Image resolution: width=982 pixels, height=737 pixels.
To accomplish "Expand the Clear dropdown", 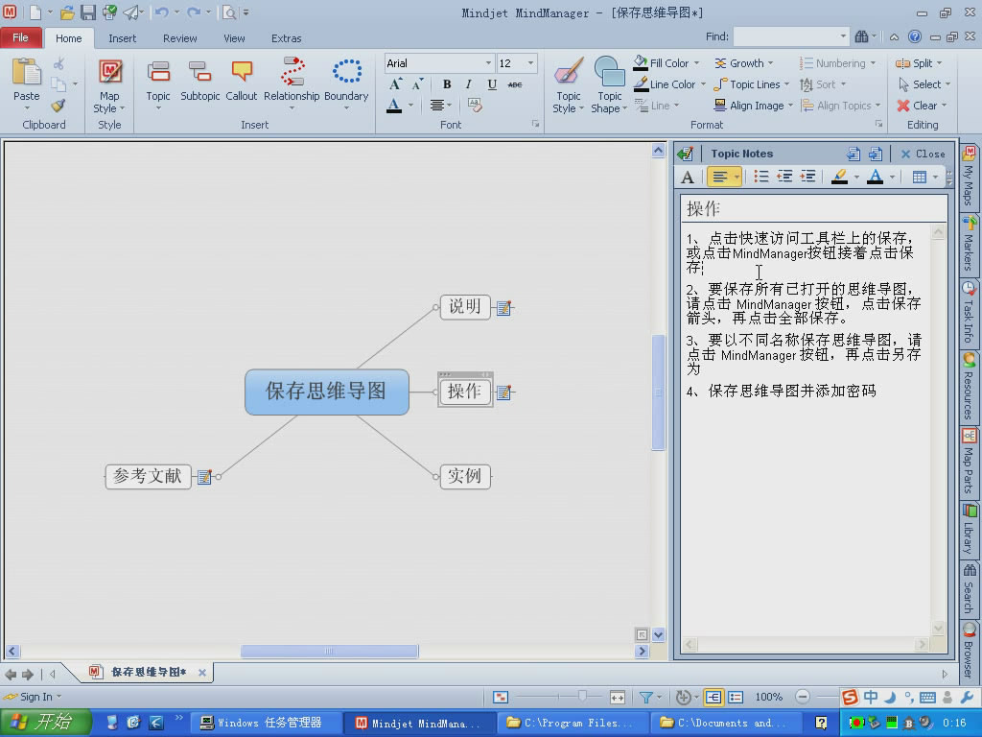I will pyautogui.click(x=944, y=106).
